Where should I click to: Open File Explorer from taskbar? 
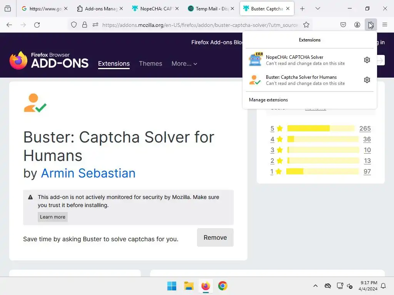[189, 286]
